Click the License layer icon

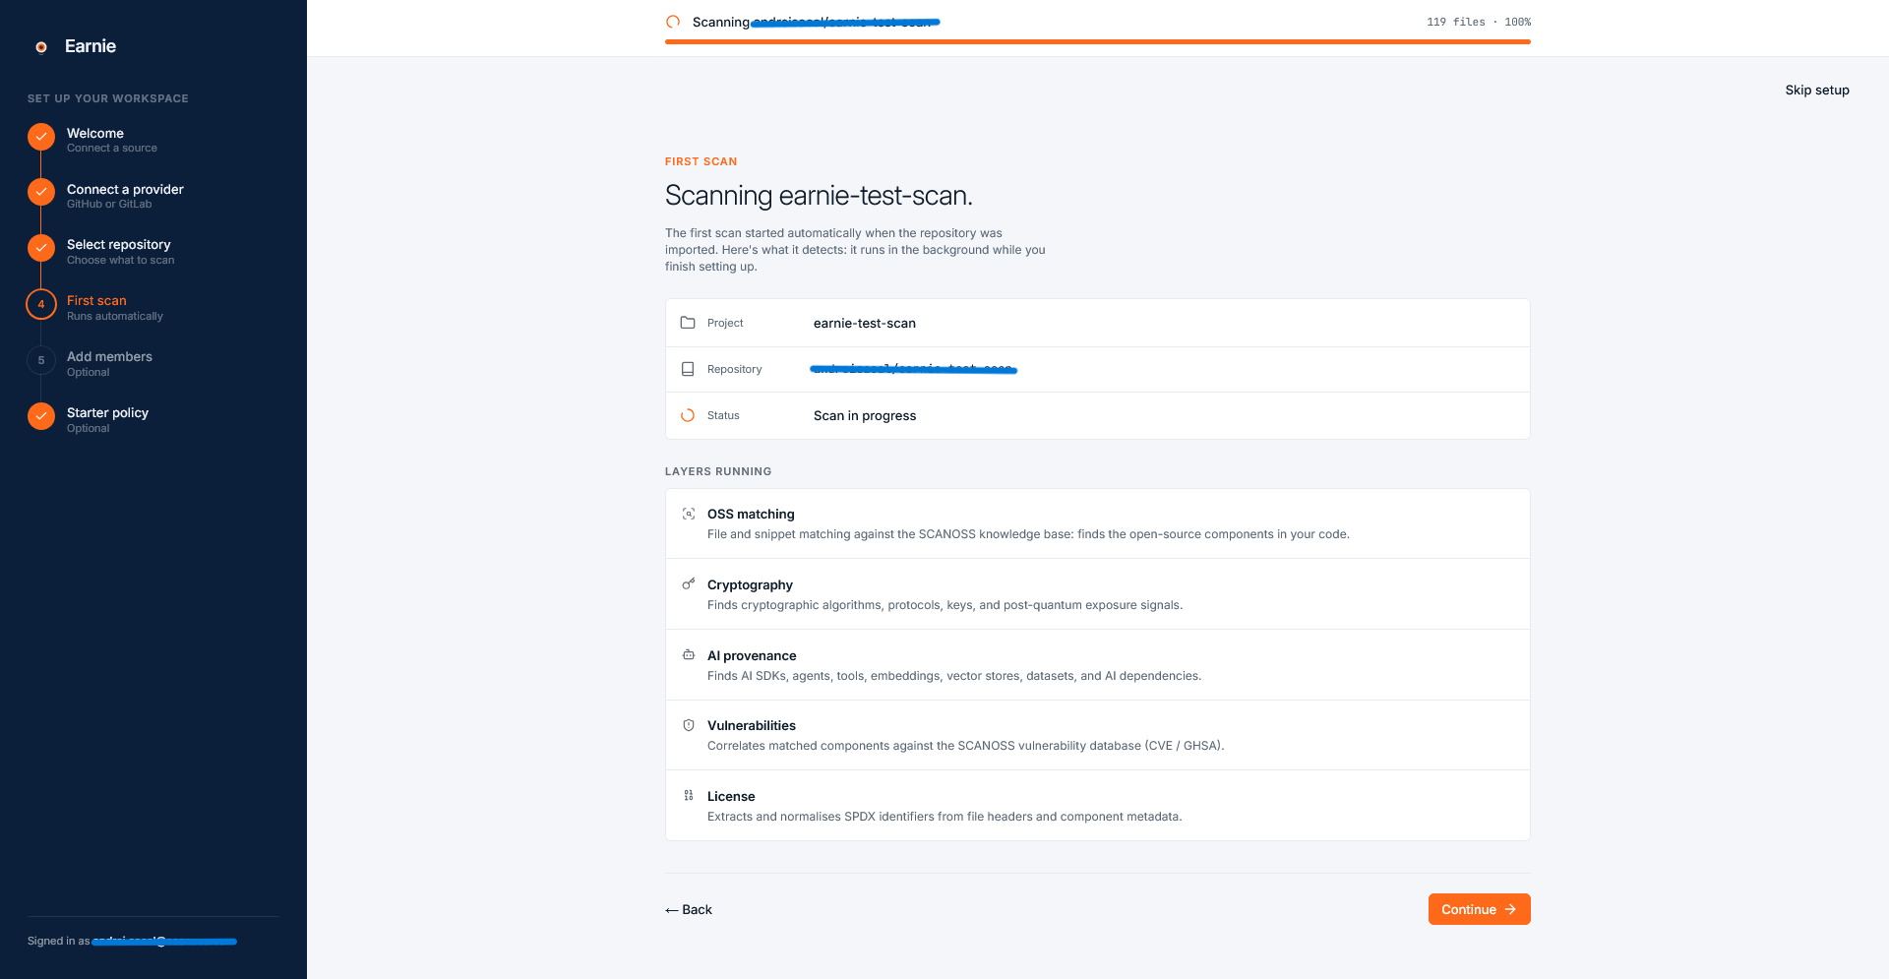[x=689, y=795]
